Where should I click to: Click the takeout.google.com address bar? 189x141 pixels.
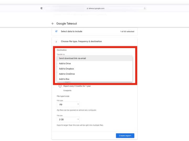(96, 8)
